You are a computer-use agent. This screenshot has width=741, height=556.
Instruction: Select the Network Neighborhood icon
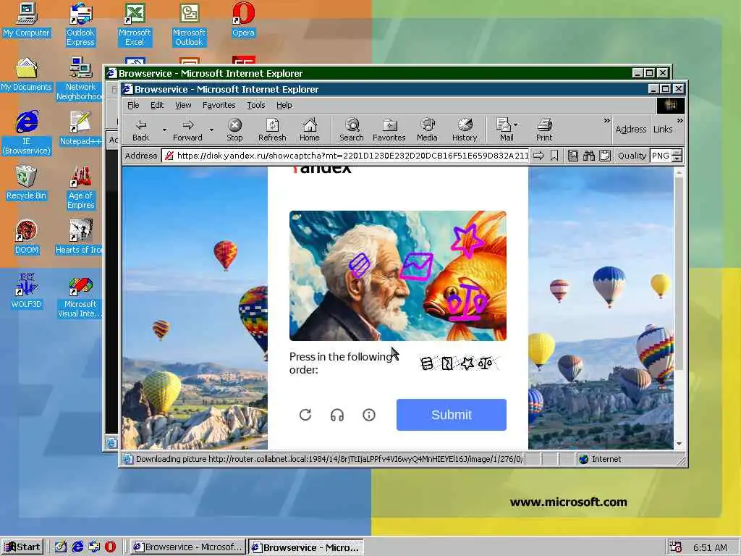click(80, 78)
